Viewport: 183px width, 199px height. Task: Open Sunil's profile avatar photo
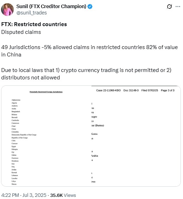click(7, 10)
